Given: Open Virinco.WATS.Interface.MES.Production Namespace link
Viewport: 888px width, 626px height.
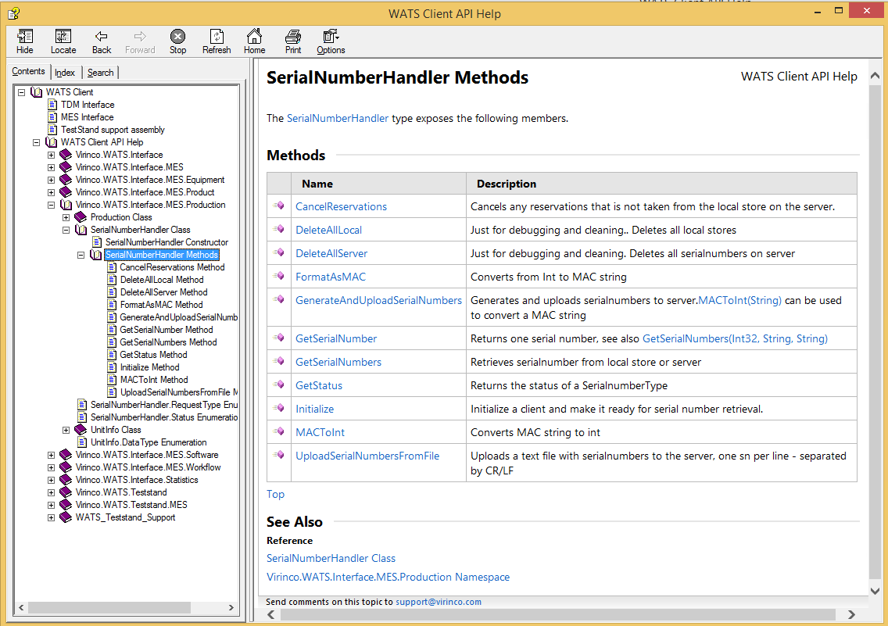Looking at the screenshot, I should [x=388, y=577].
